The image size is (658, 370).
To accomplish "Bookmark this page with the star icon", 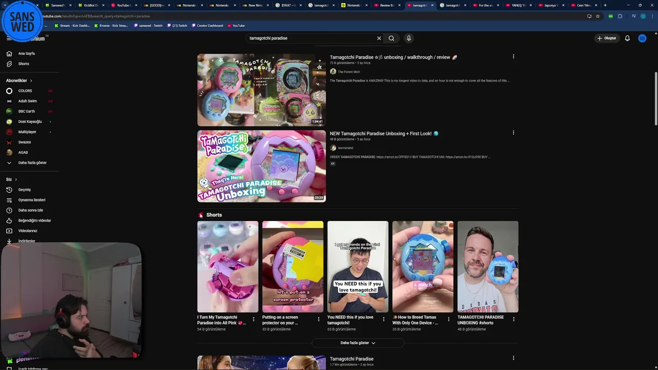I will [x=598, y=16].
